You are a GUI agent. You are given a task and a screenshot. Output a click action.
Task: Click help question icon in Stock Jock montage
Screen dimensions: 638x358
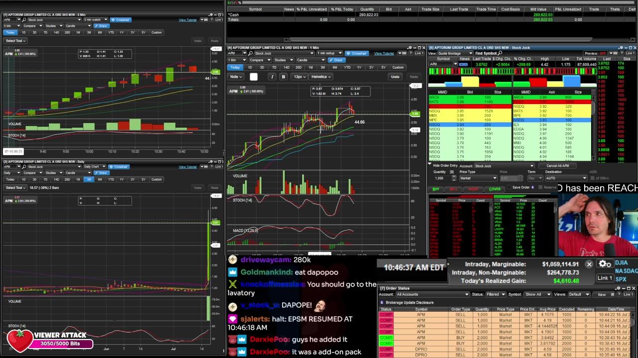tap(622, 53)
